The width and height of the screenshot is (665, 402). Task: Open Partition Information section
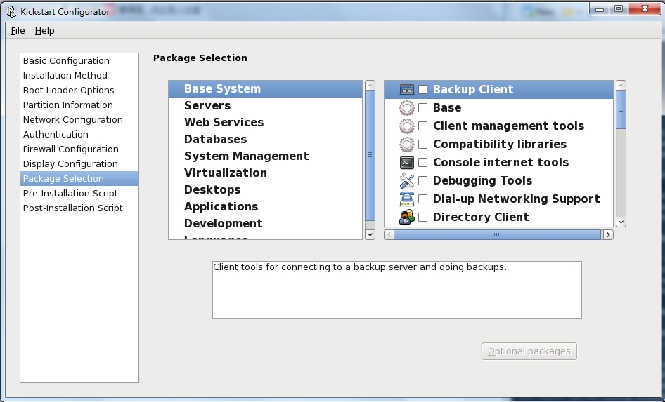(79, 105)
